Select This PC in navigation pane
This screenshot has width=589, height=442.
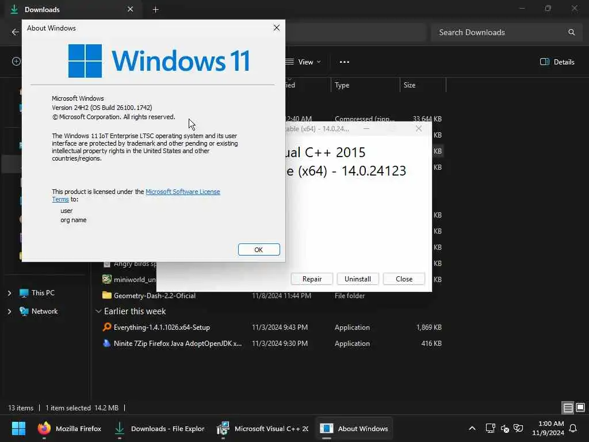pyautogui.click(x=37, y=293)
